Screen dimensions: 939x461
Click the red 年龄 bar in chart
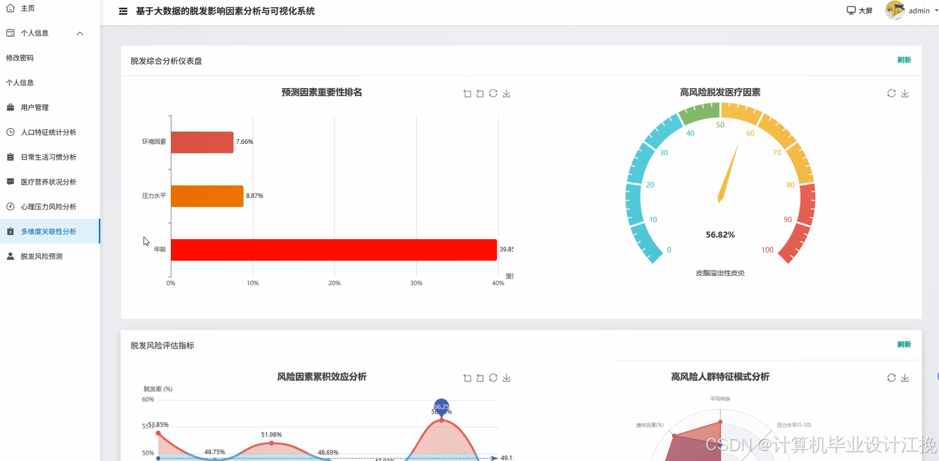click(x=333, y=250)
